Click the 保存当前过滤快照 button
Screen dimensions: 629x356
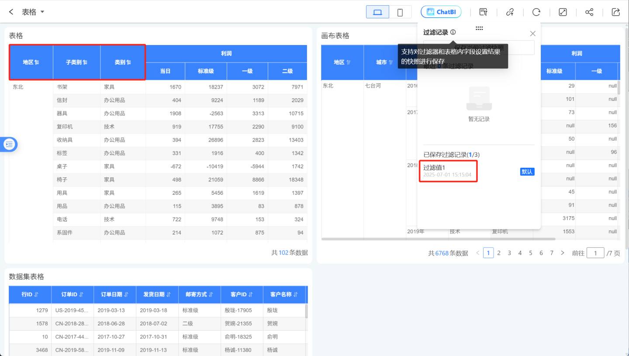coord(479,48)
